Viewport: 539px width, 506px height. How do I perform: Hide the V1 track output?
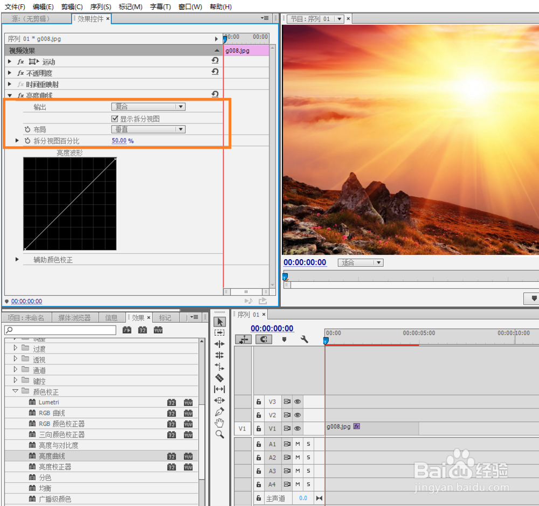point(298,428)
